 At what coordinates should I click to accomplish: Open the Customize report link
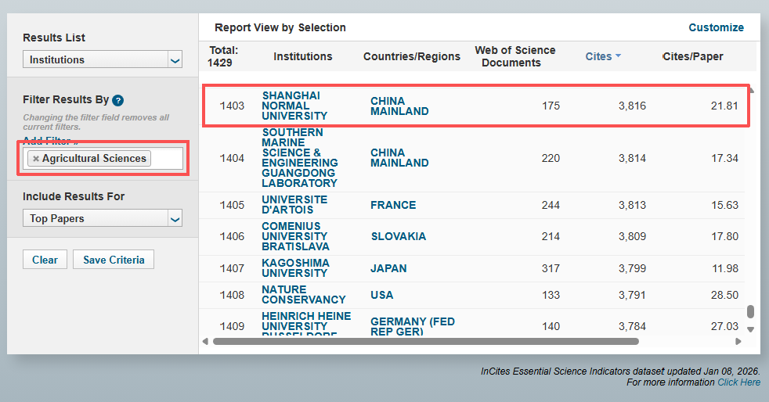[x=716, y=27]
